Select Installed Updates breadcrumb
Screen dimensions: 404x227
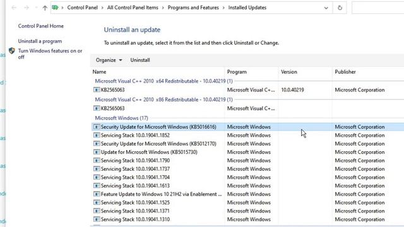point(247,8)
